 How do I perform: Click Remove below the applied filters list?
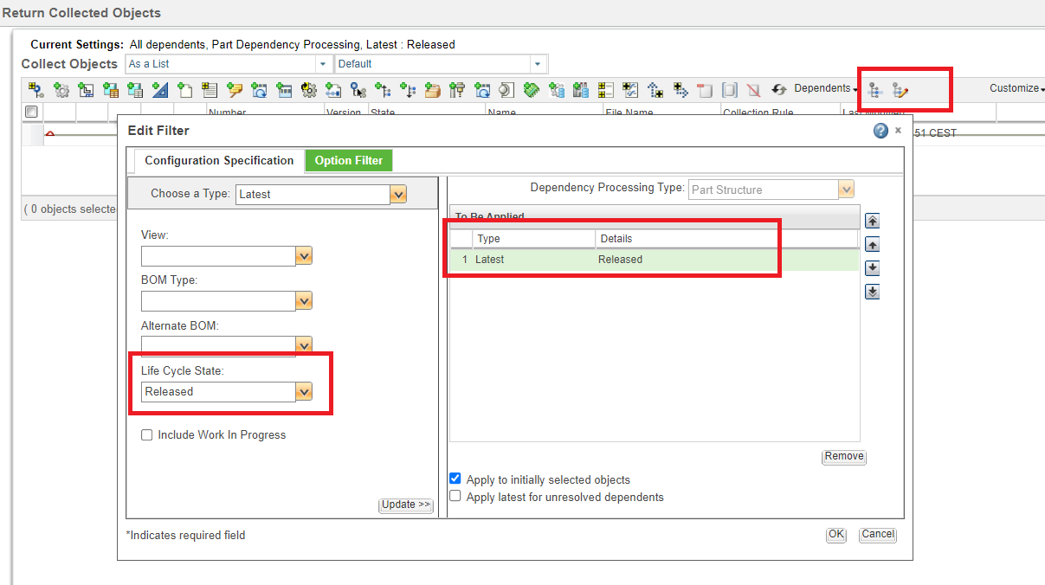tap(843, 456)
